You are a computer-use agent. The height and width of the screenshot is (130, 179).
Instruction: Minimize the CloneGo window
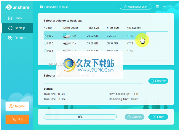coord(164,7)
